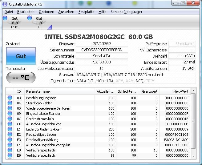202x165 pixels.
Task: Click the NV Cachegrösse field
Action: click(x=182, y=50)
